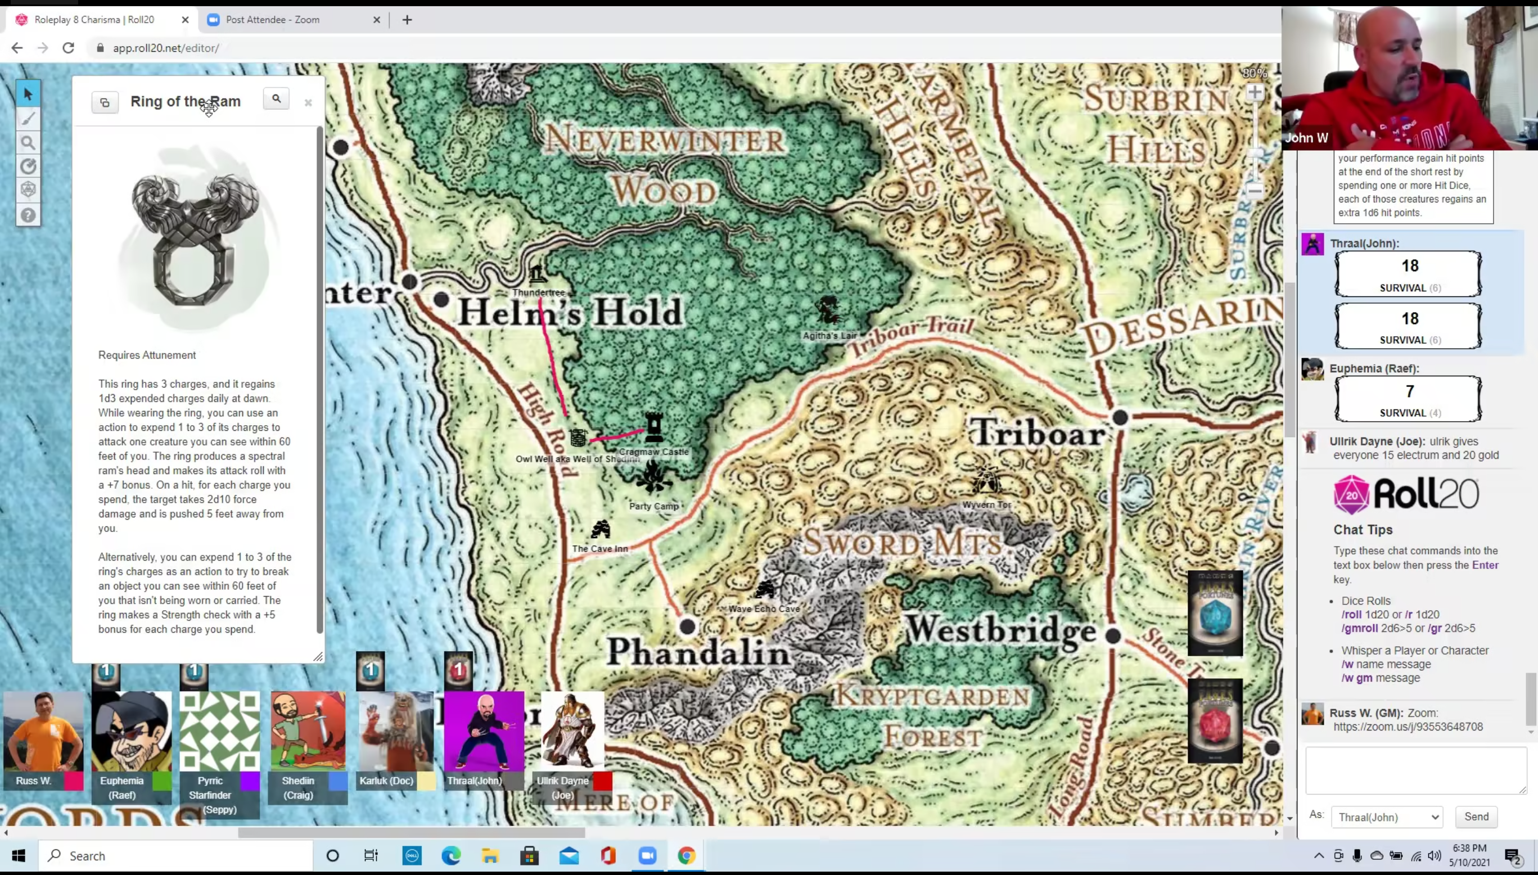Switch to Post Attendee - Zoom tab
This screenshot has height=875, width=1538.
click(x=293, y=19)
